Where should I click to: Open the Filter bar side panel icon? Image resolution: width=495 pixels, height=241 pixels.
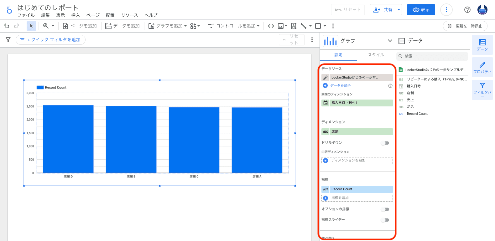(x=482, y=89)
